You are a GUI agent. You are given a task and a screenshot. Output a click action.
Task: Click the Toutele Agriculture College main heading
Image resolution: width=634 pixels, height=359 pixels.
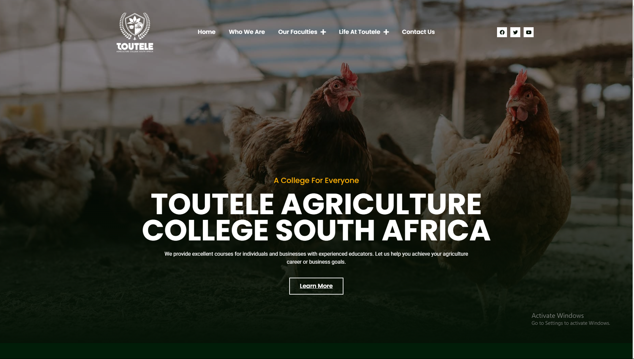(x=316, y=217)
